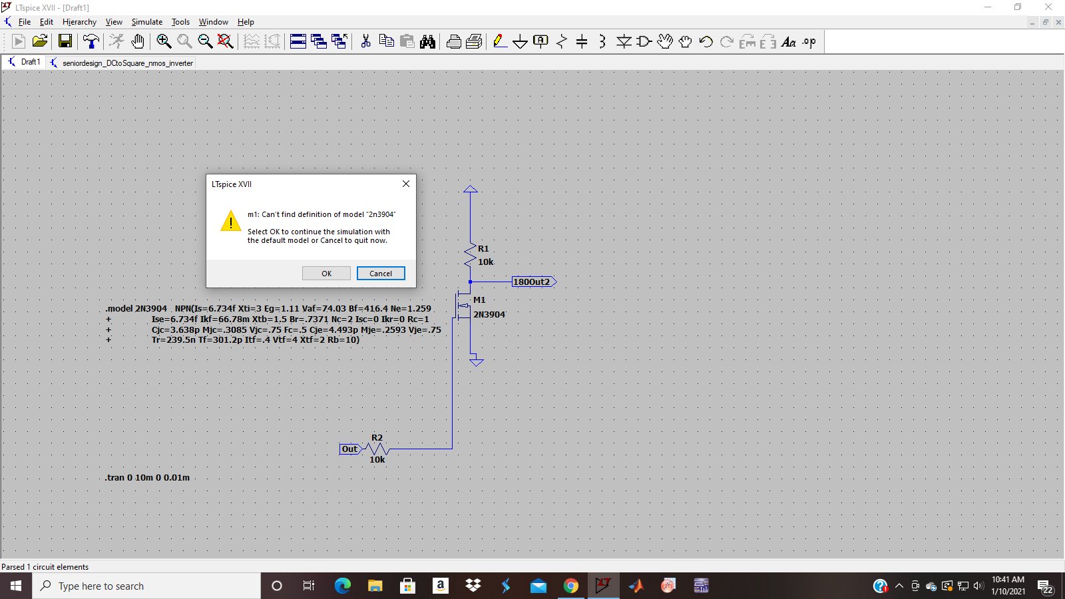Select the Drag closed-hand tool

tap(686, 41)
